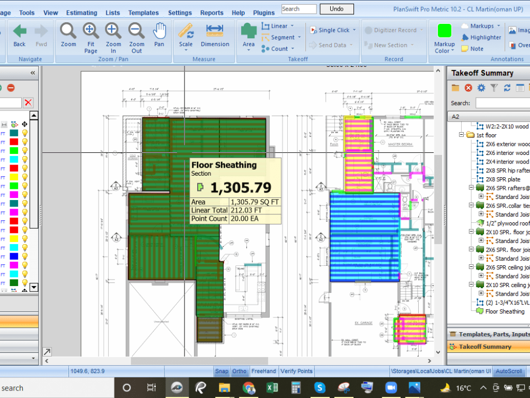Start a Count takeoff

275,49
